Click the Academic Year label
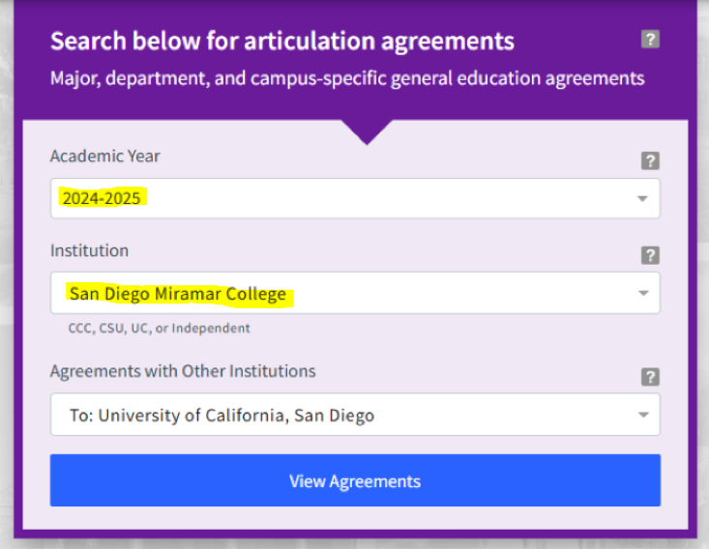Viewport: 709px width, 549px height. tap(105, 156)
